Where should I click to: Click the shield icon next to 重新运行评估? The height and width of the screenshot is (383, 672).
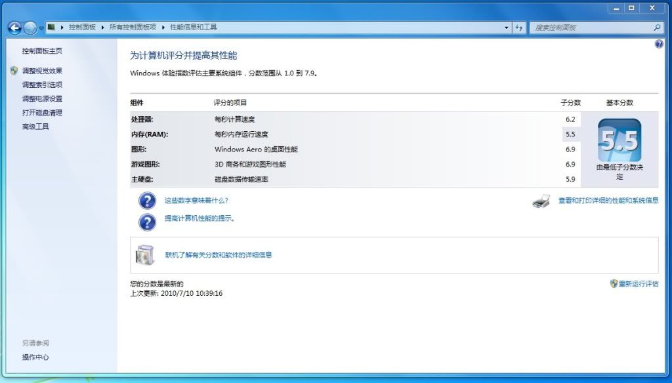point(614,284)
